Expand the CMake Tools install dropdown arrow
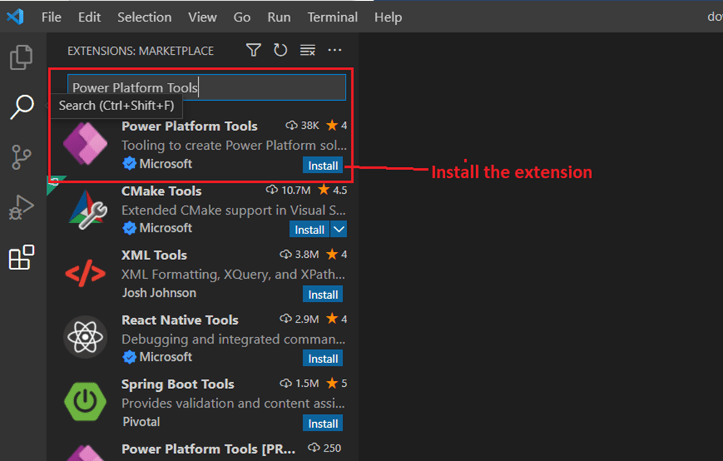The width and height of the screenshot is (723, 461). [x=338, y=229]
